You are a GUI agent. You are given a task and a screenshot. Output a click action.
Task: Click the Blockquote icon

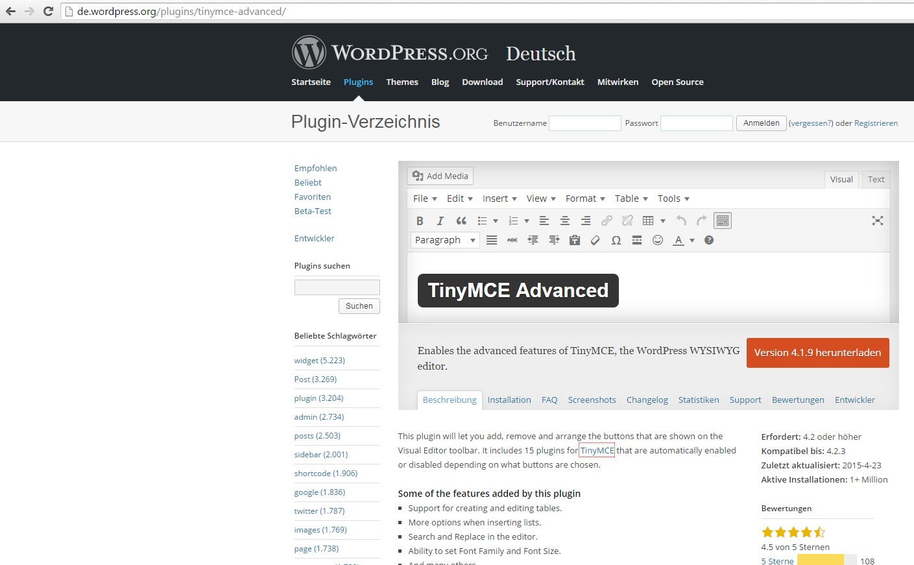tap(461, 221)
